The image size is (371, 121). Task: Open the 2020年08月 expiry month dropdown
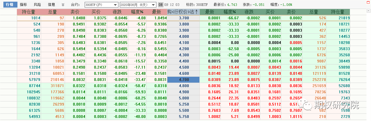click(138, 5)
